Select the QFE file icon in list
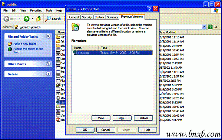222x140 pixels. [58, 85]
